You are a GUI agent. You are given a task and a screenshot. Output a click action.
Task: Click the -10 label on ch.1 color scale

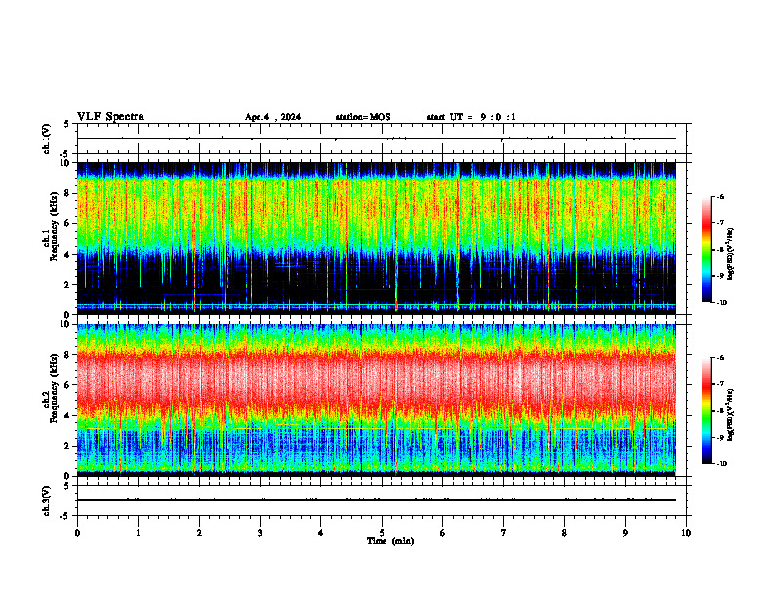722,303
